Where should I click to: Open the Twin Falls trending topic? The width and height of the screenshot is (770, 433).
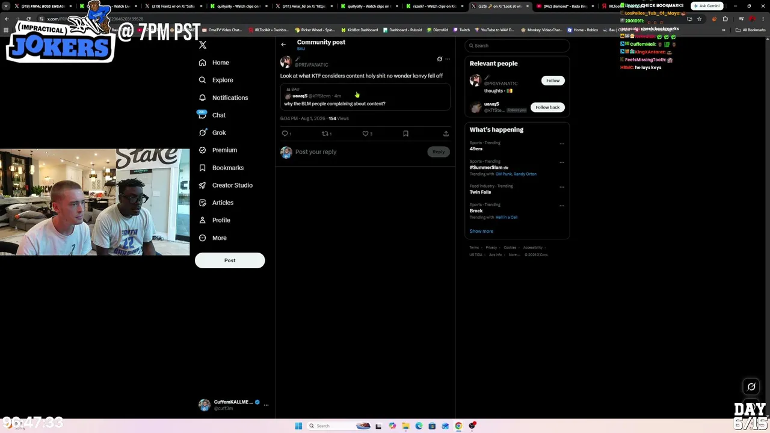[x=480, y=192]
